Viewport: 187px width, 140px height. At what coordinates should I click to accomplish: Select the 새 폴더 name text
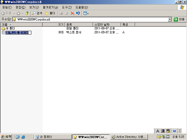(x=10, y=29)
